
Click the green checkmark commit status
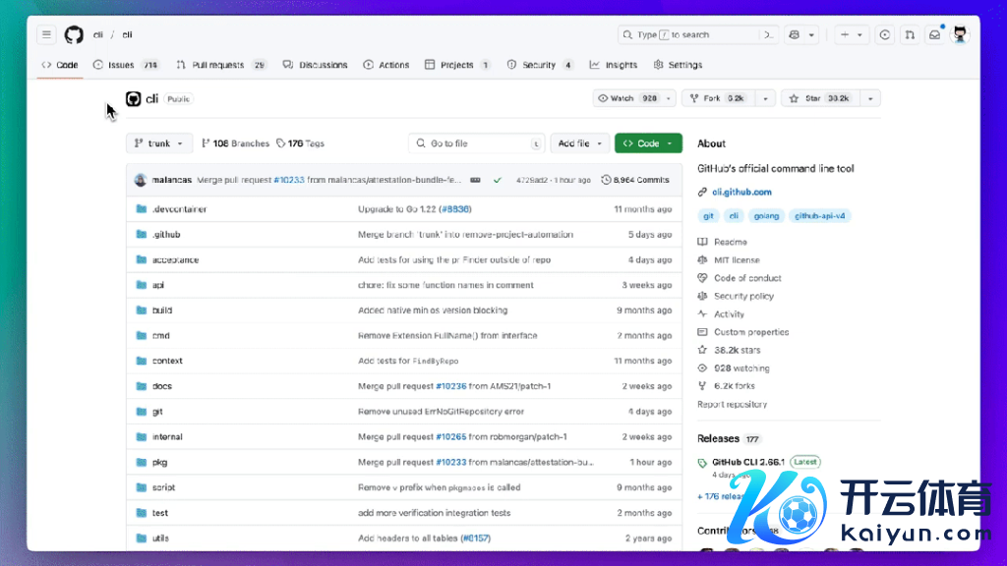[498, 180]
